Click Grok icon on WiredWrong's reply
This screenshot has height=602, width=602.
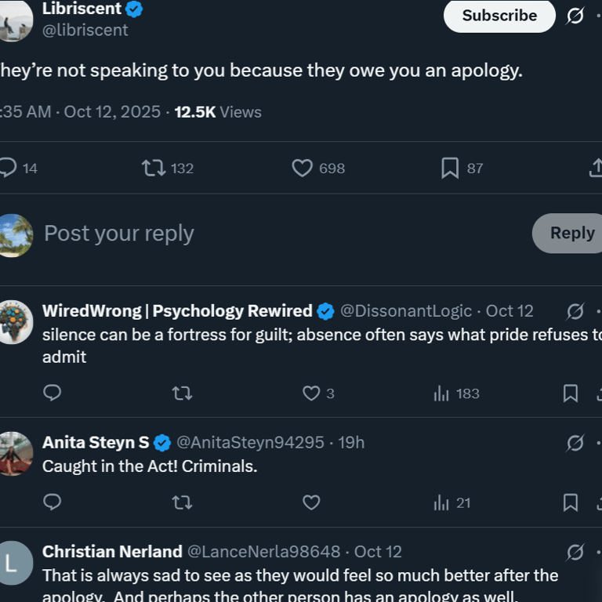click(x=575, y=312)
